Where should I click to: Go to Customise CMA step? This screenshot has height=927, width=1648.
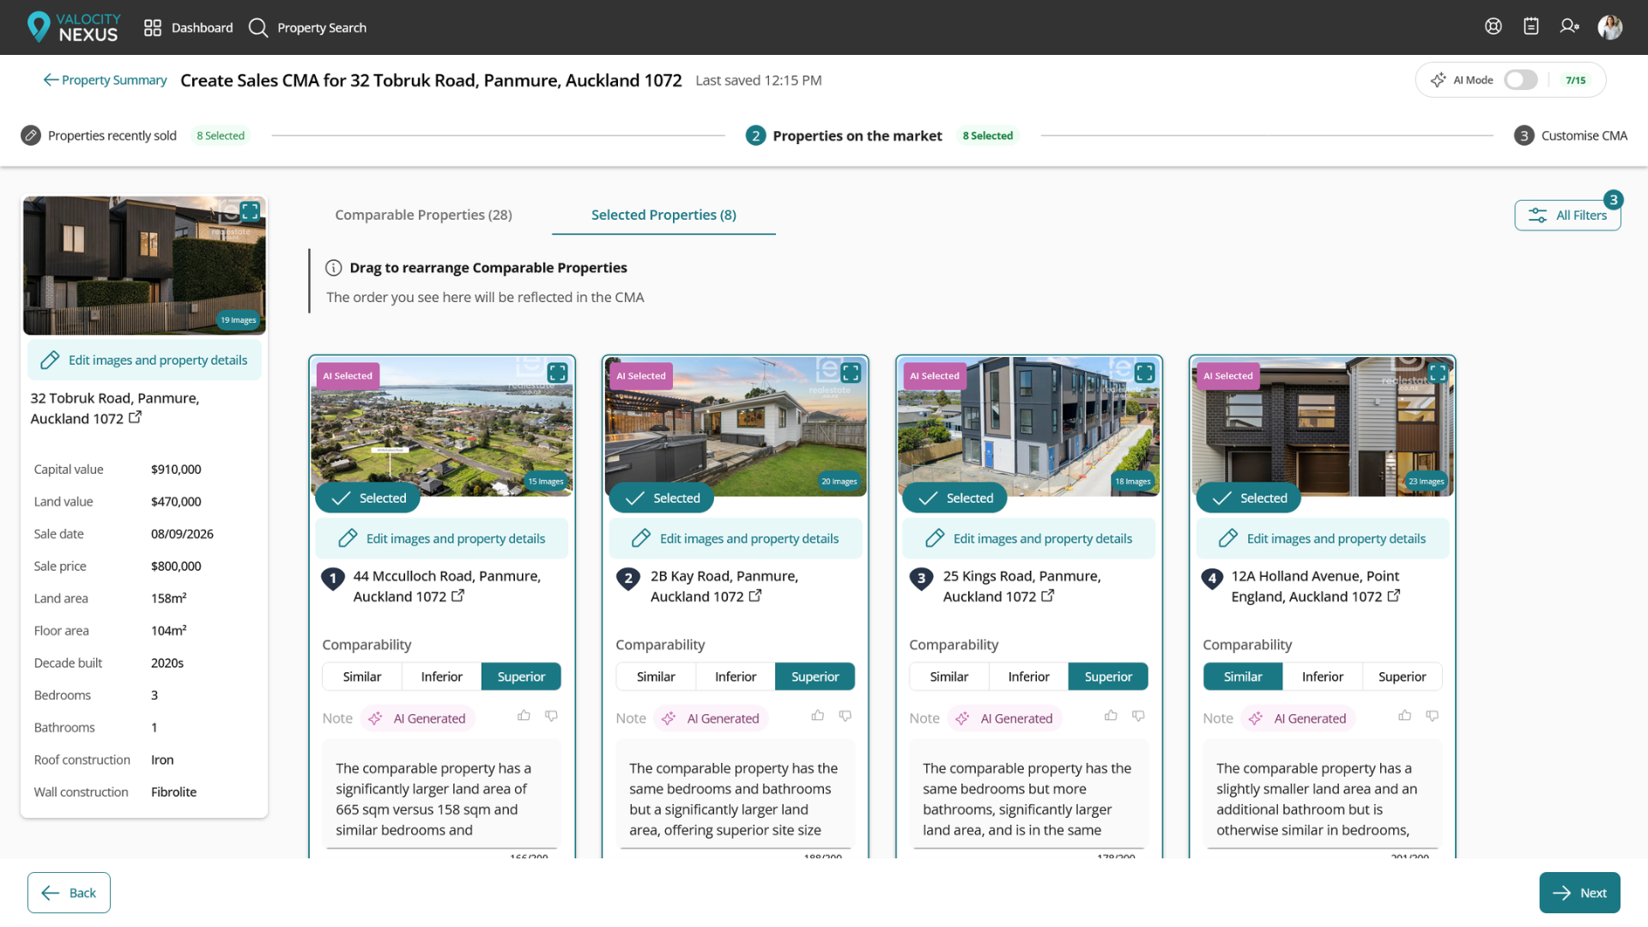point(1571,136)
